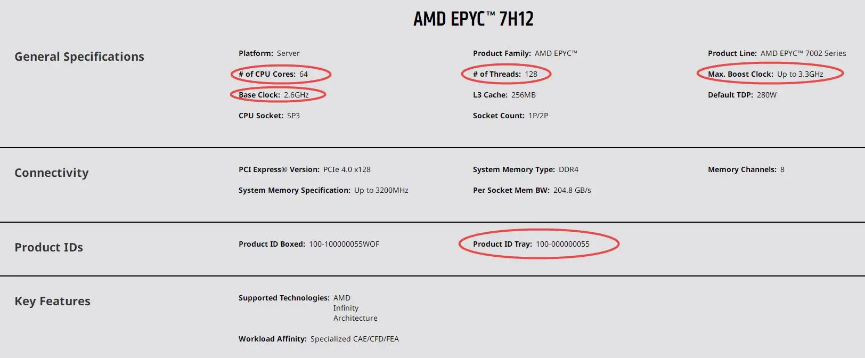Click the Workload Affinity entry
865x358 pixels.
tap(319, 339)
